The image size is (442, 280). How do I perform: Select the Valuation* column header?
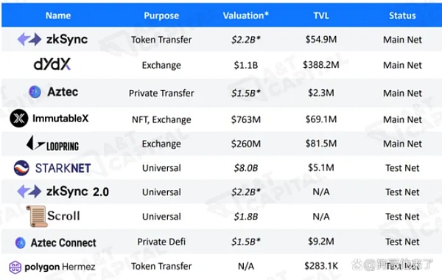click(245, 15)
